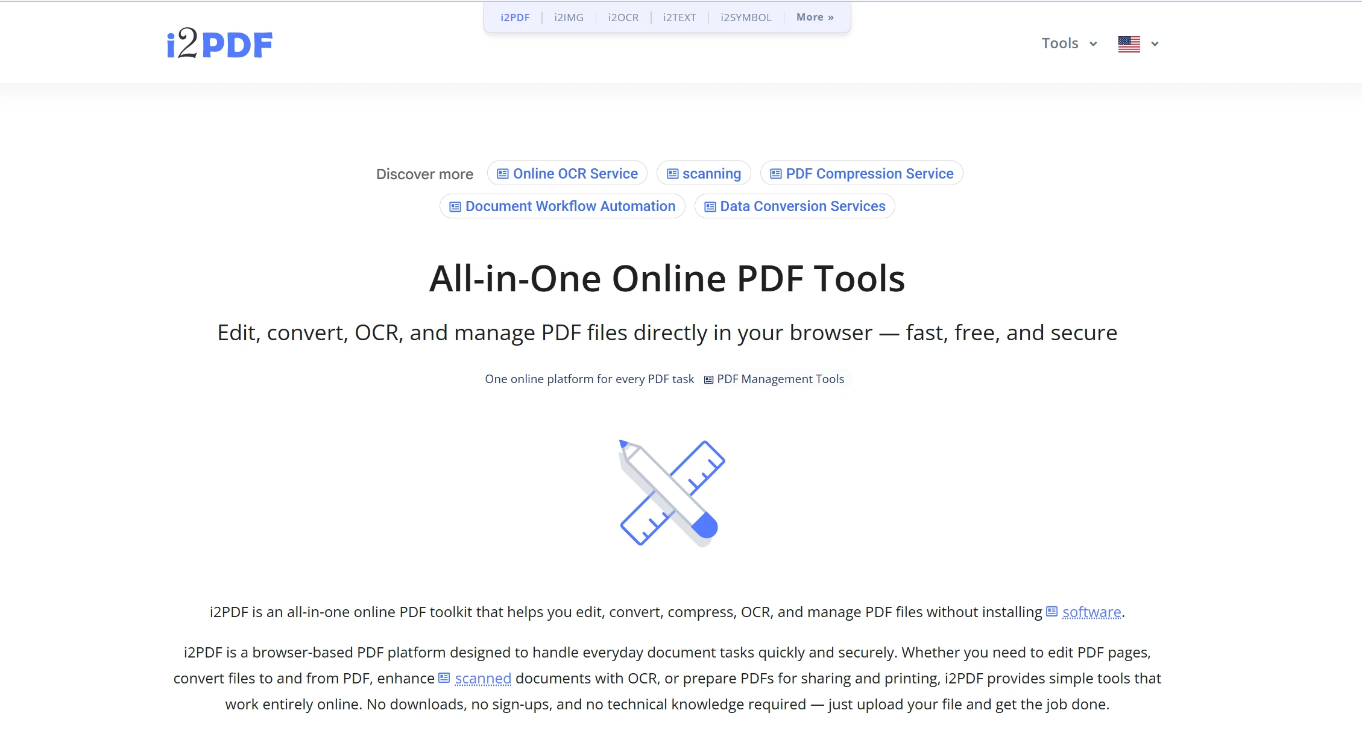
Task: Open the More » menu item
Action: point(815,17)
